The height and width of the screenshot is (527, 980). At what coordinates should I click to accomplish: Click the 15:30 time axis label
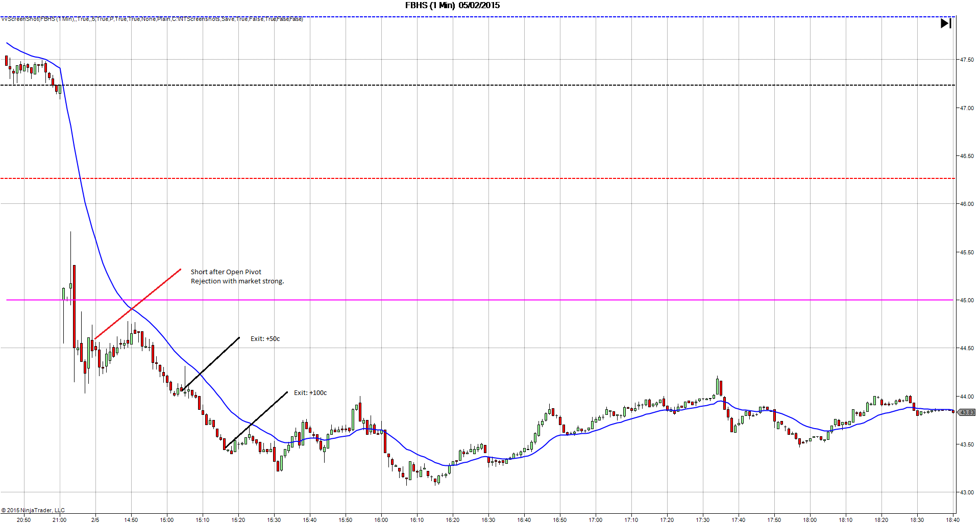tap(274, 520)
